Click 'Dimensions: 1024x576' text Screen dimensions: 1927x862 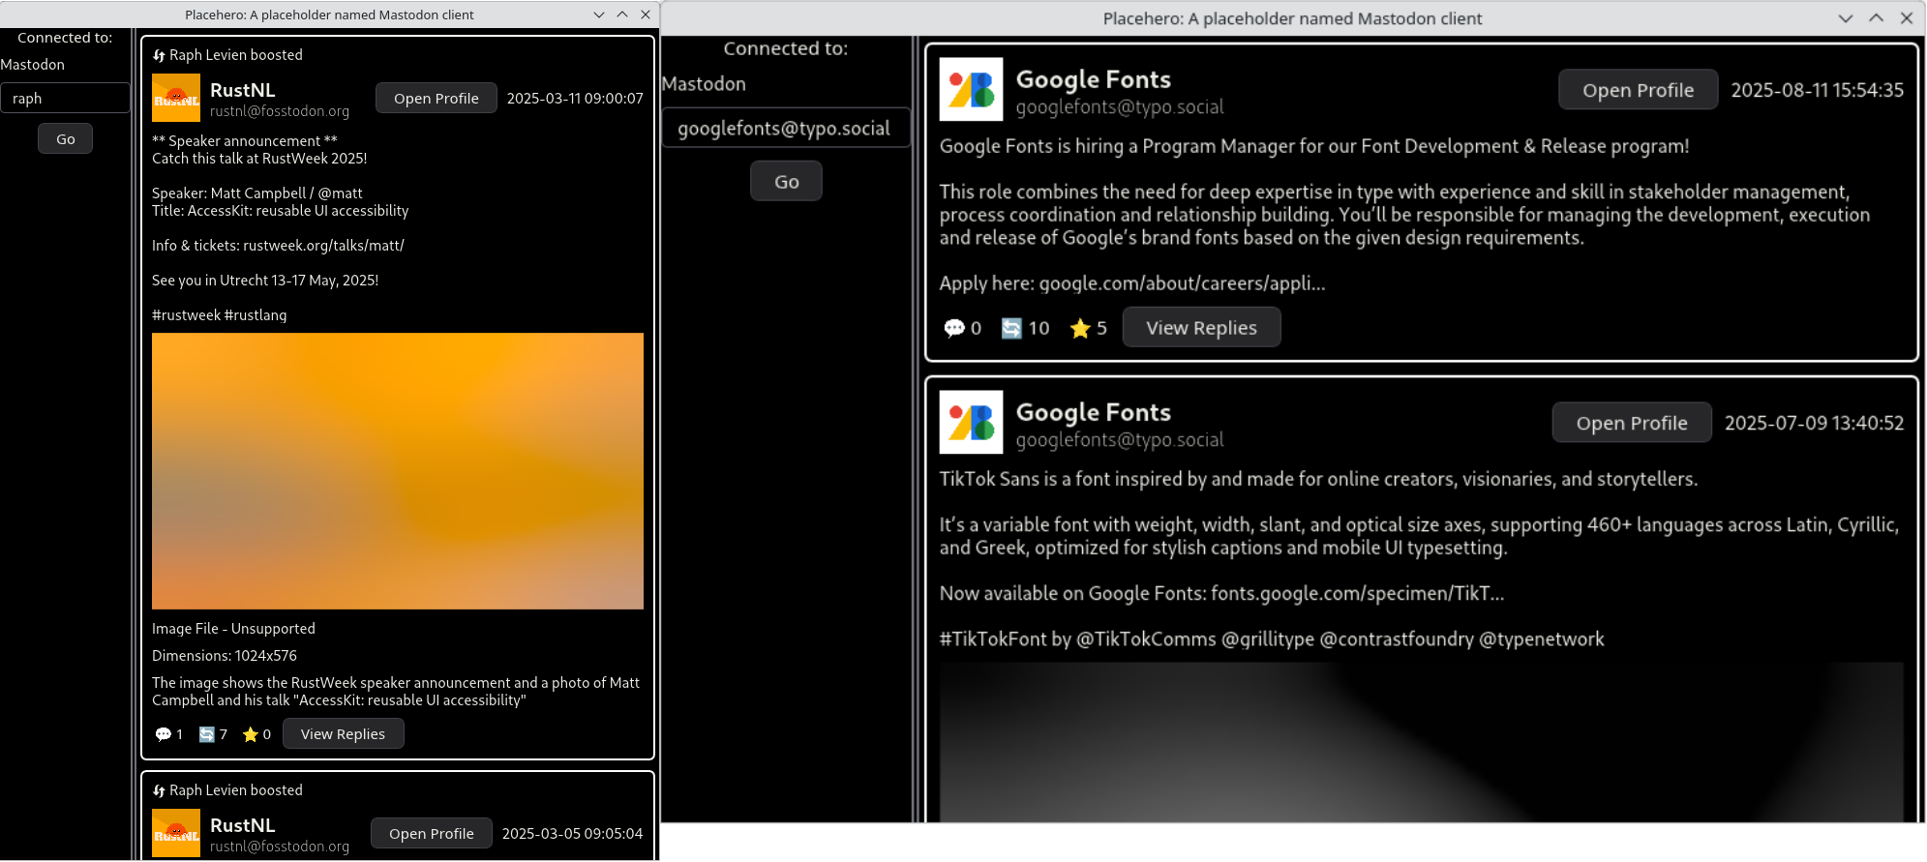tap(225, 656)
